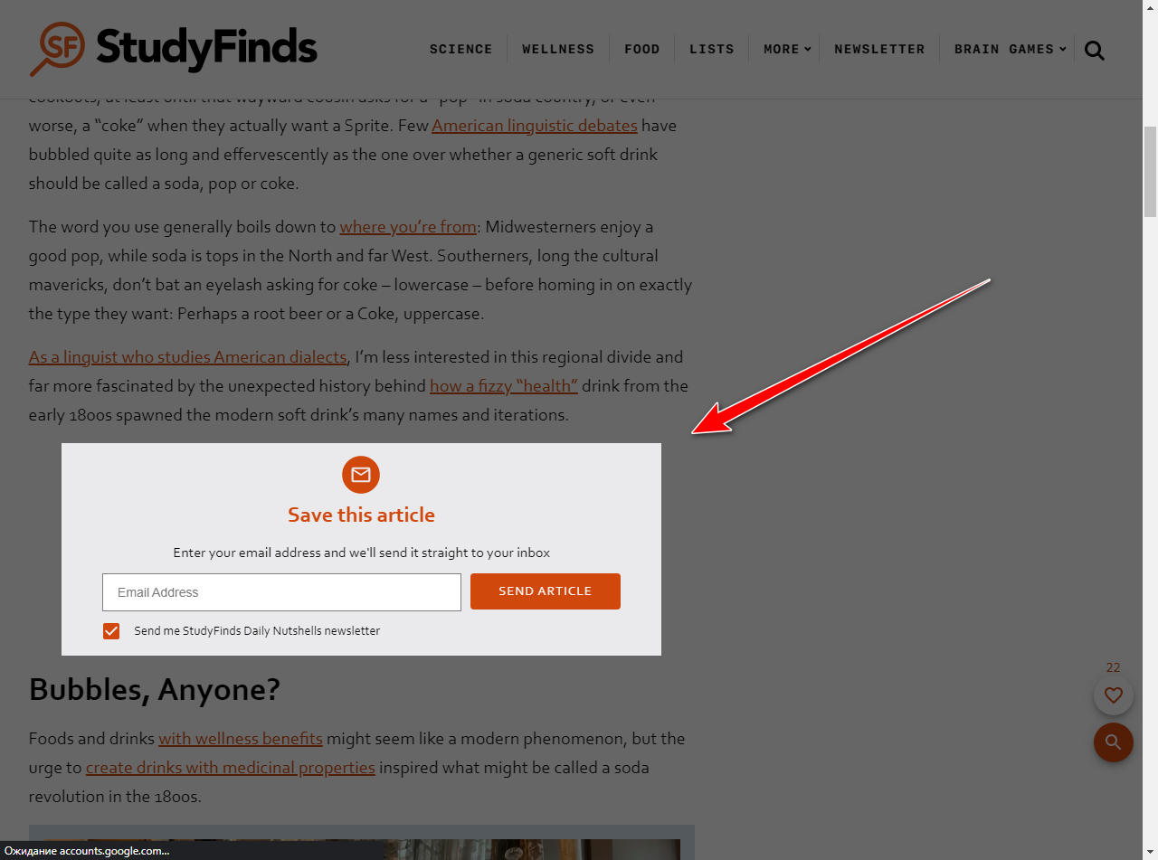Uncheck the Daily Nutshells newsletter checkbox
The image size is (1158, 860).
coord(111,631)
